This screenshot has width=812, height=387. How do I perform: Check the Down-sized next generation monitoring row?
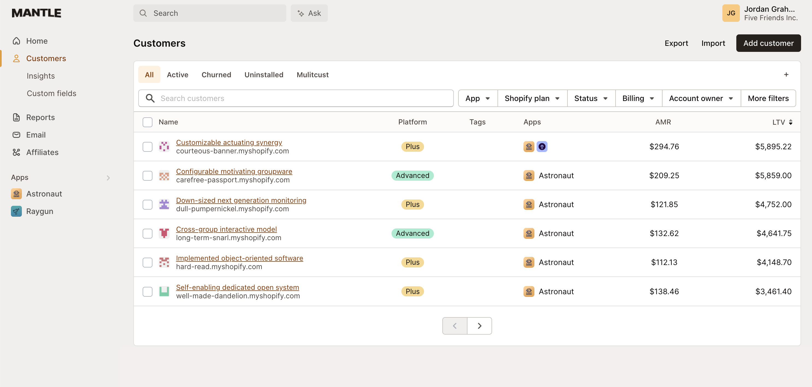point(147,205)
